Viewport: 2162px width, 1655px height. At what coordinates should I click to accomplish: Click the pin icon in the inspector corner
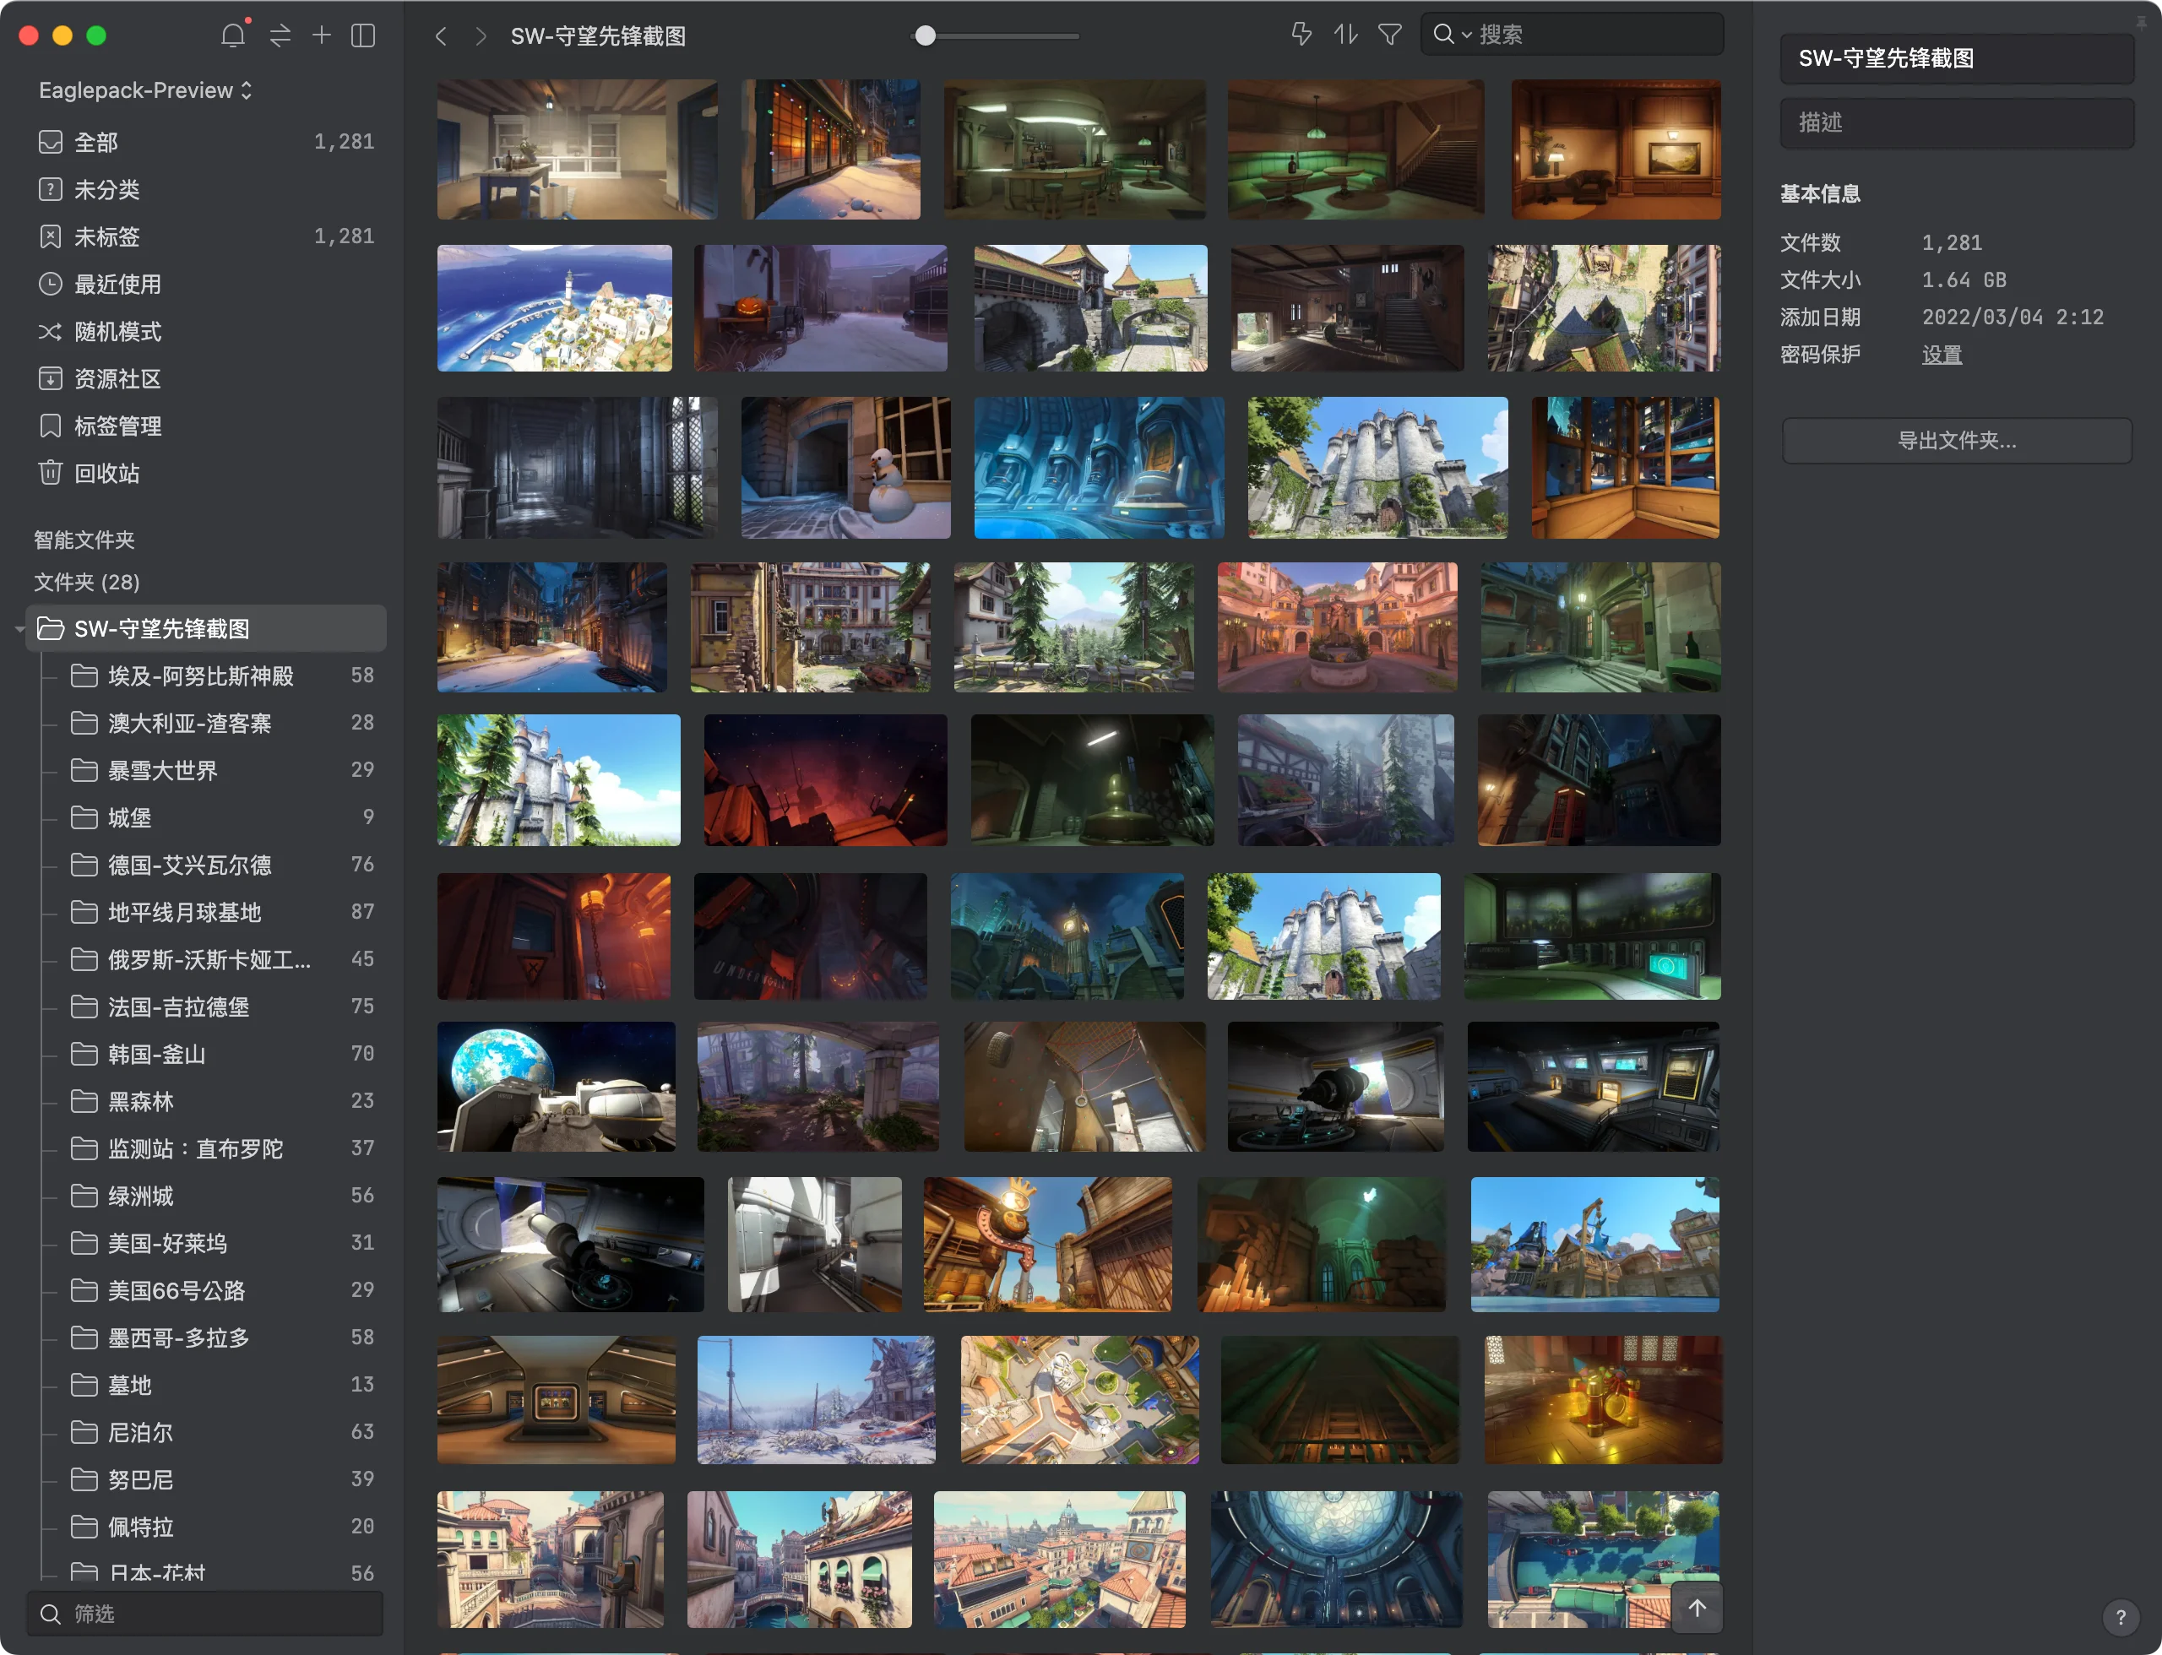[2141, 22]
